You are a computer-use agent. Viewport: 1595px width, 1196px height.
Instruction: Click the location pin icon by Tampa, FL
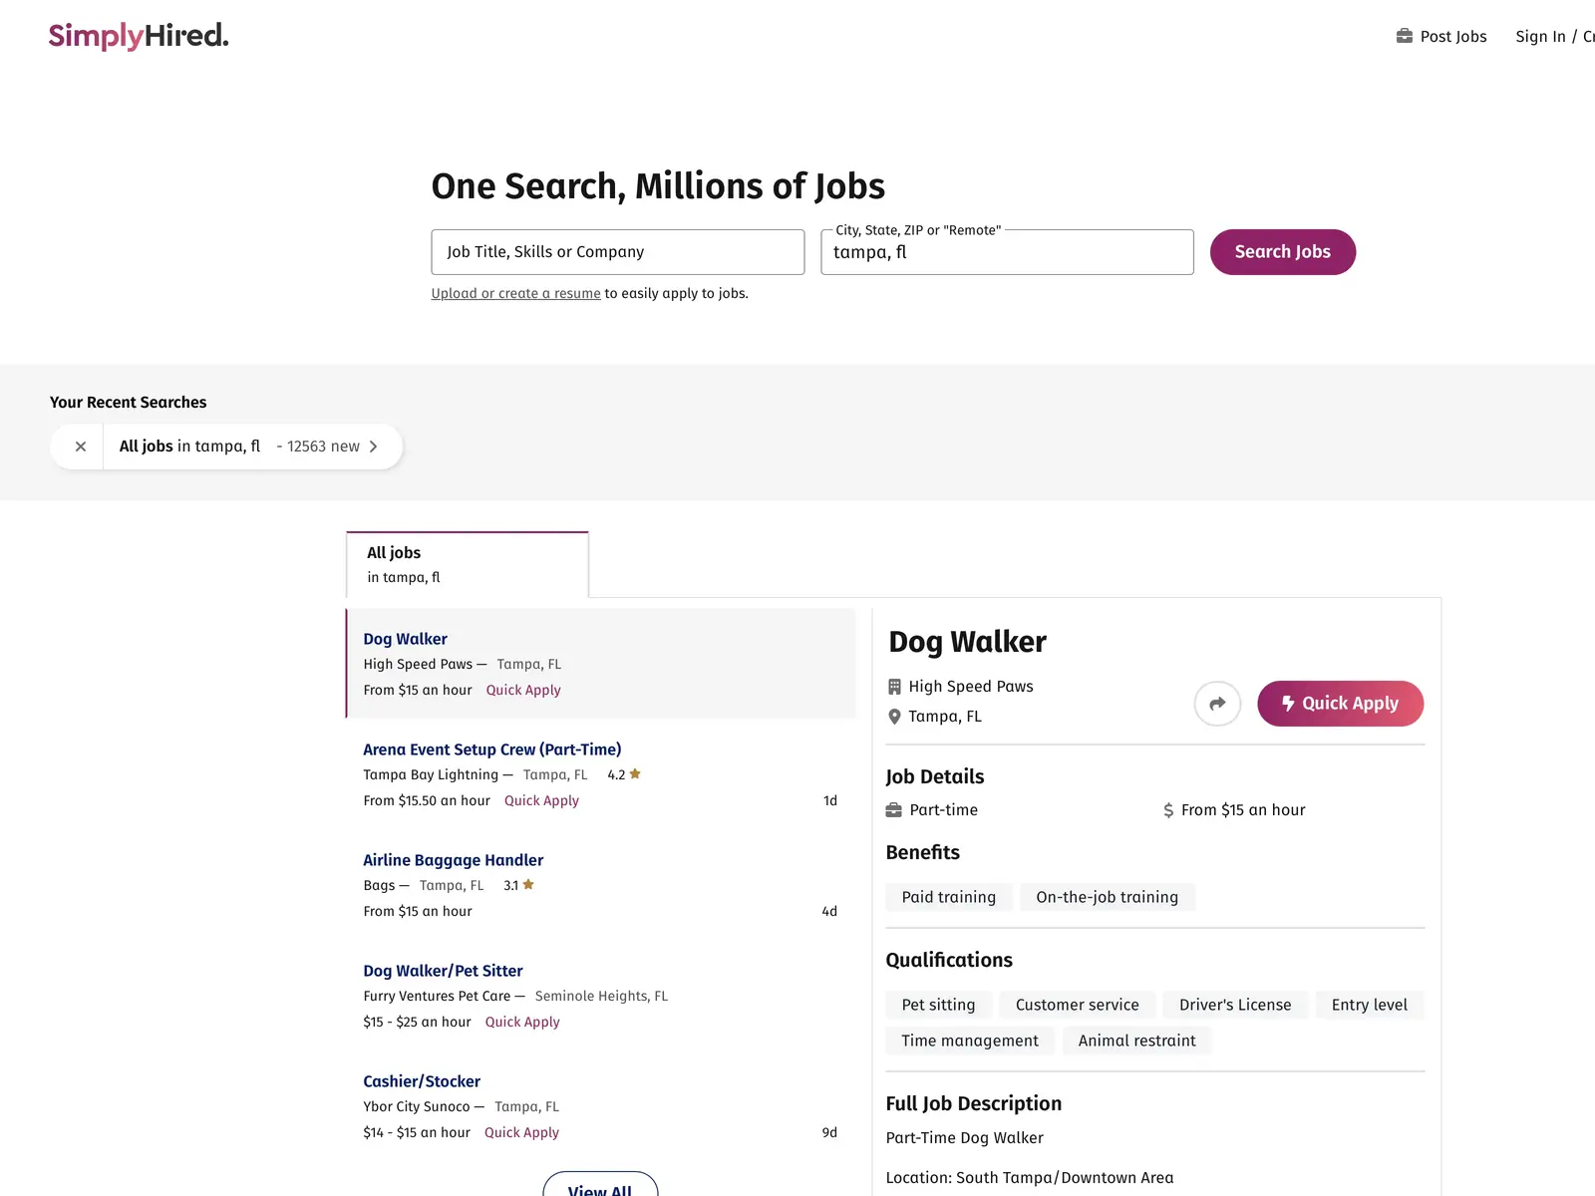click(894, 717)
